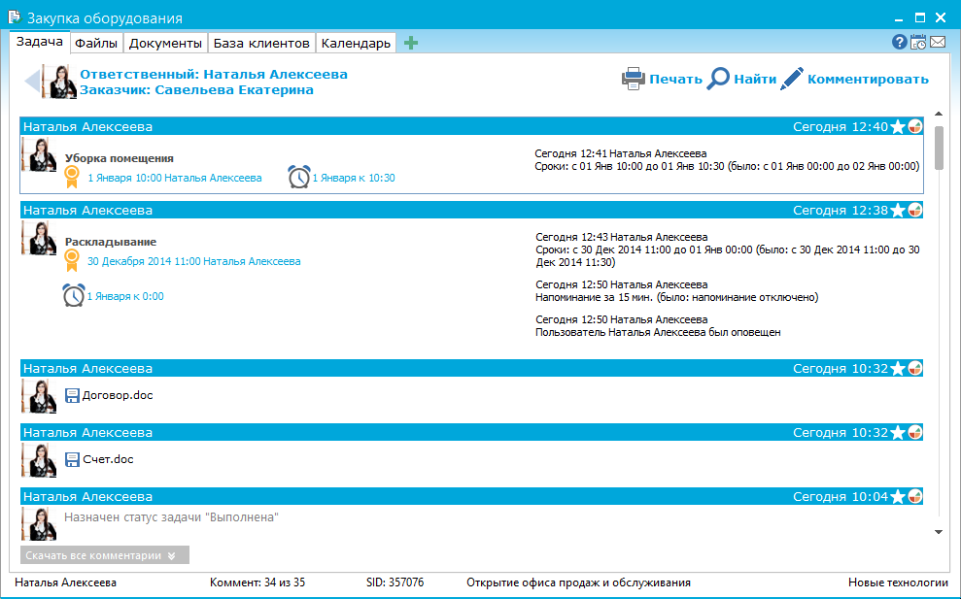Click the text Пользователь Наталья Алексеева был оповещен
This screenshot has height=599, width=961.
[658, 333]
